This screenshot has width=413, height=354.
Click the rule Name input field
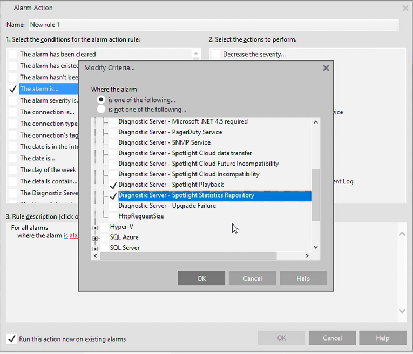tap(213, 25)
